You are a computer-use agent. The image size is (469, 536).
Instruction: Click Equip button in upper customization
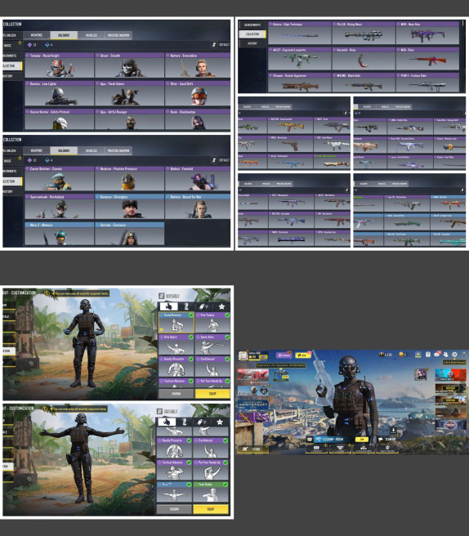click(212, 394)
